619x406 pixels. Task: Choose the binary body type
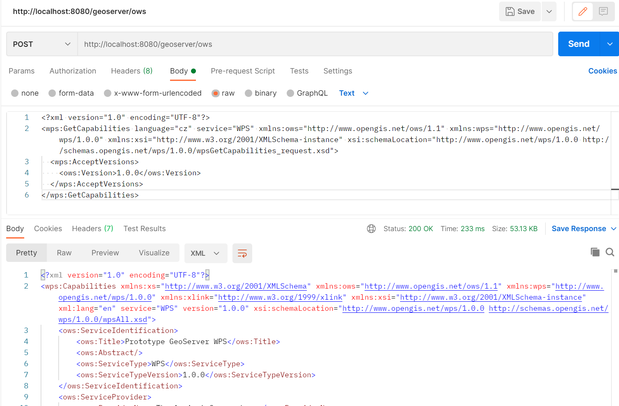[x=249, y=93]
